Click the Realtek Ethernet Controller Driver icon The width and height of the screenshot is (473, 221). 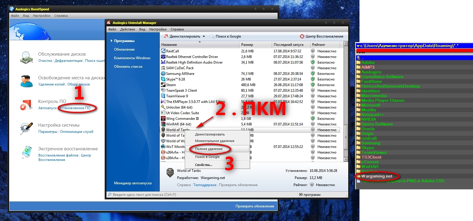click(x=163, y=57)
